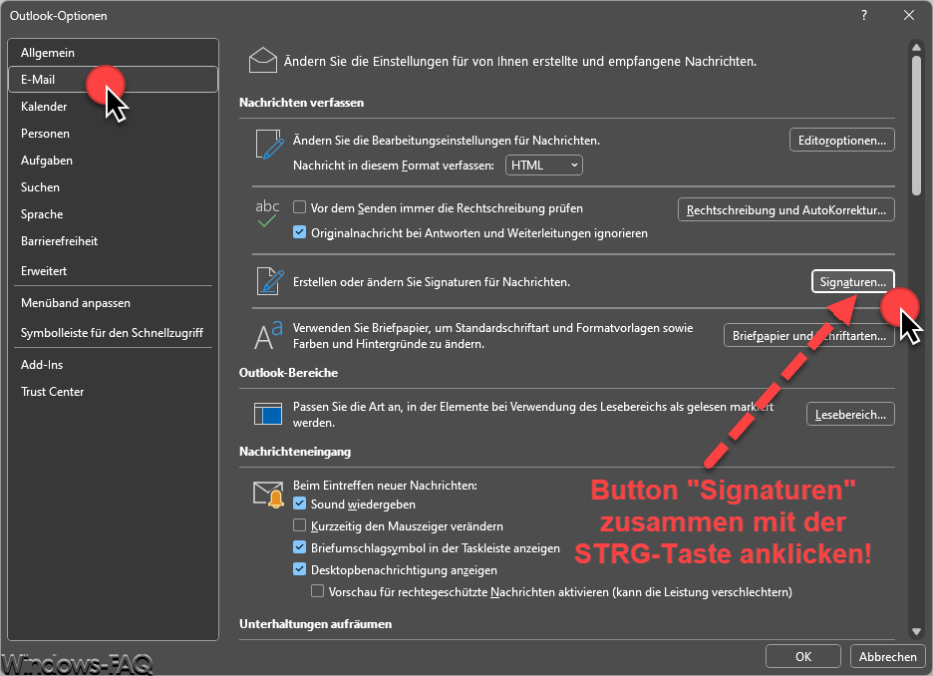933x676 pixels.
Task: Click the signature pen icon beside 'Erstellen oder ändern Sie Signaturen'
Action: 270,281
